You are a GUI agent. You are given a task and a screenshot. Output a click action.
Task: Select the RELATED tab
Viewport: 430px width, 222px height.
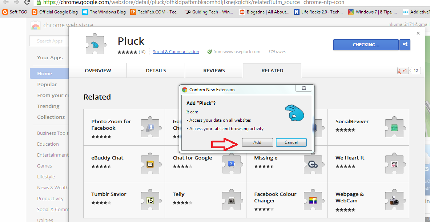[272, 71]
